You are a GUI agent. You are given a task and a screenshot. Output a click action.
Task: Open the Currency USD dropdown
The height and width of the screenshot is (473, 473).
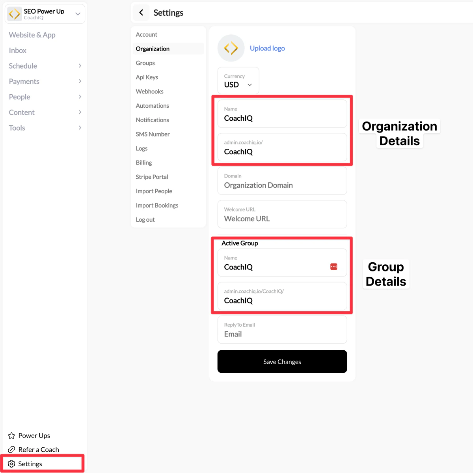[238, 80]
